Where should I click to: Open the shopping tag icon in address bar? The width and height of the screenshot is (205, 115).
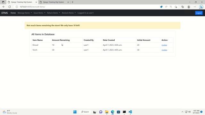click(161, 7)
